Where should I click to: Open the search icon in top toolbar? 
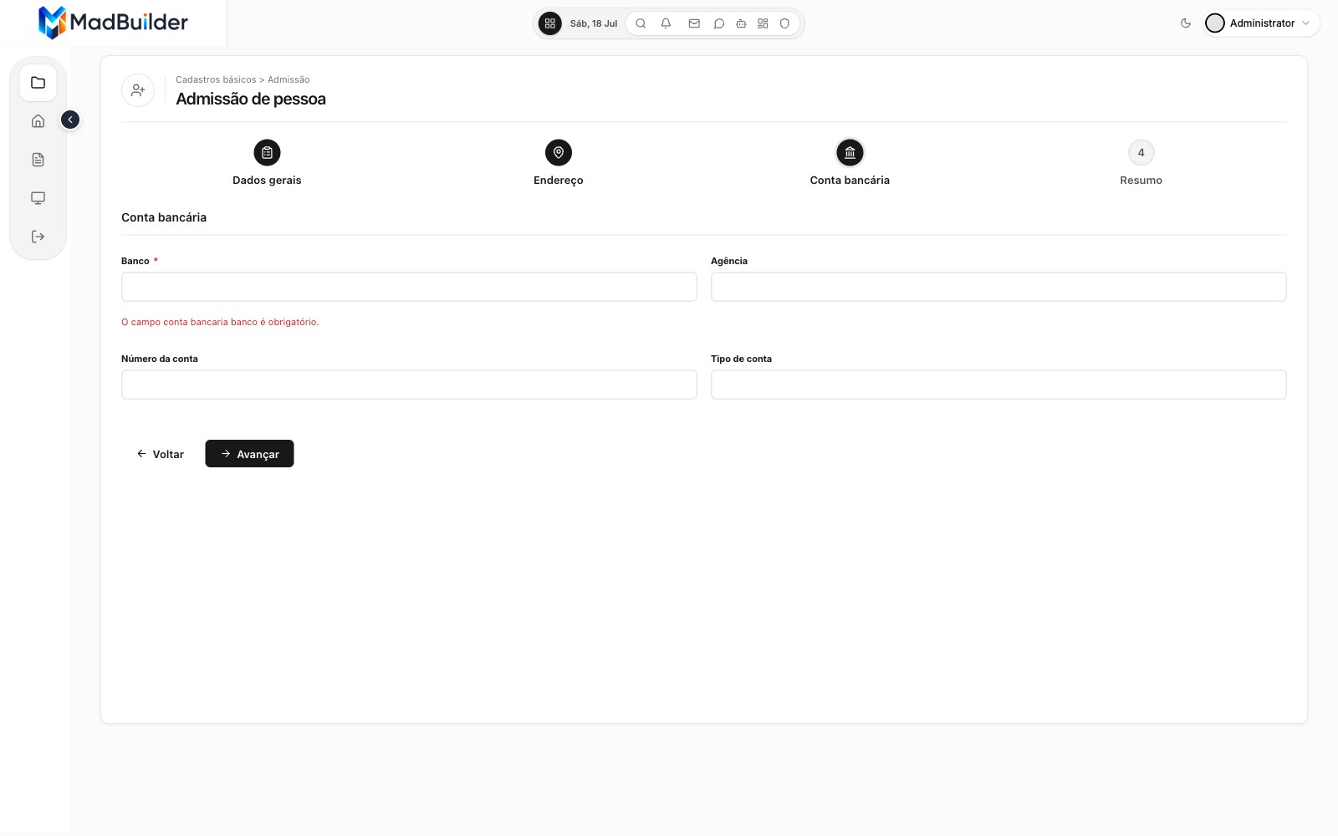(641, 23)
